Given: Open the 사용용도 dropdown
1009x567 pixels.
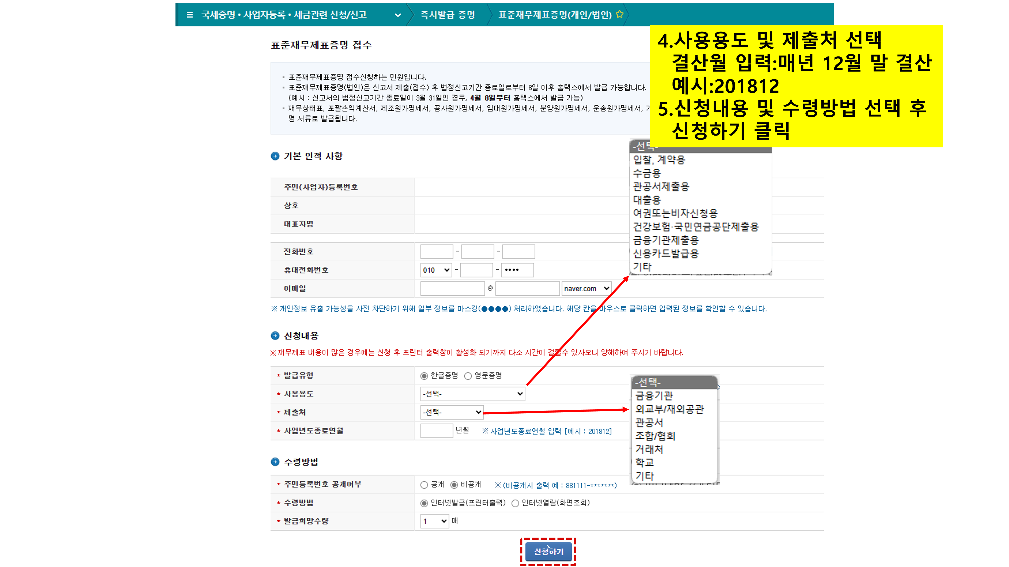Looking at the screenshot, I should pyautogui.click(x=472, y=394).
